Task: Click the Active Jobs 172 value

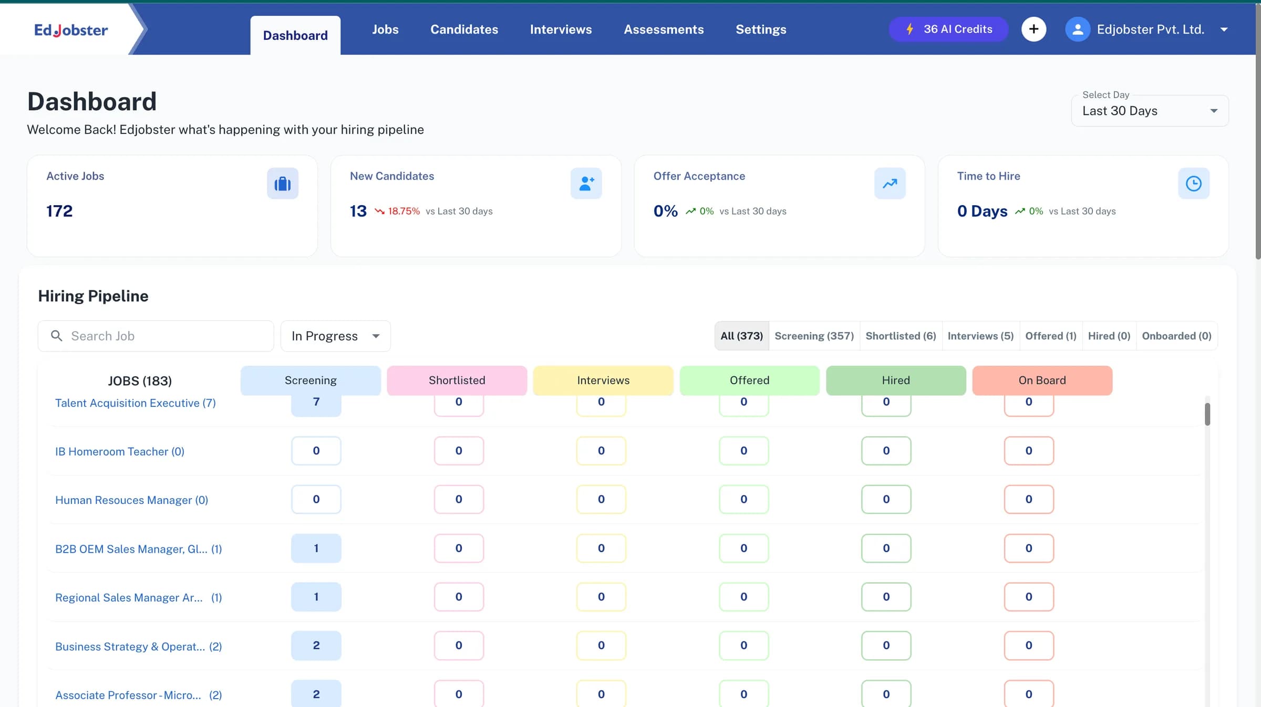Action: pyautogui.click(x=59, y=211)
